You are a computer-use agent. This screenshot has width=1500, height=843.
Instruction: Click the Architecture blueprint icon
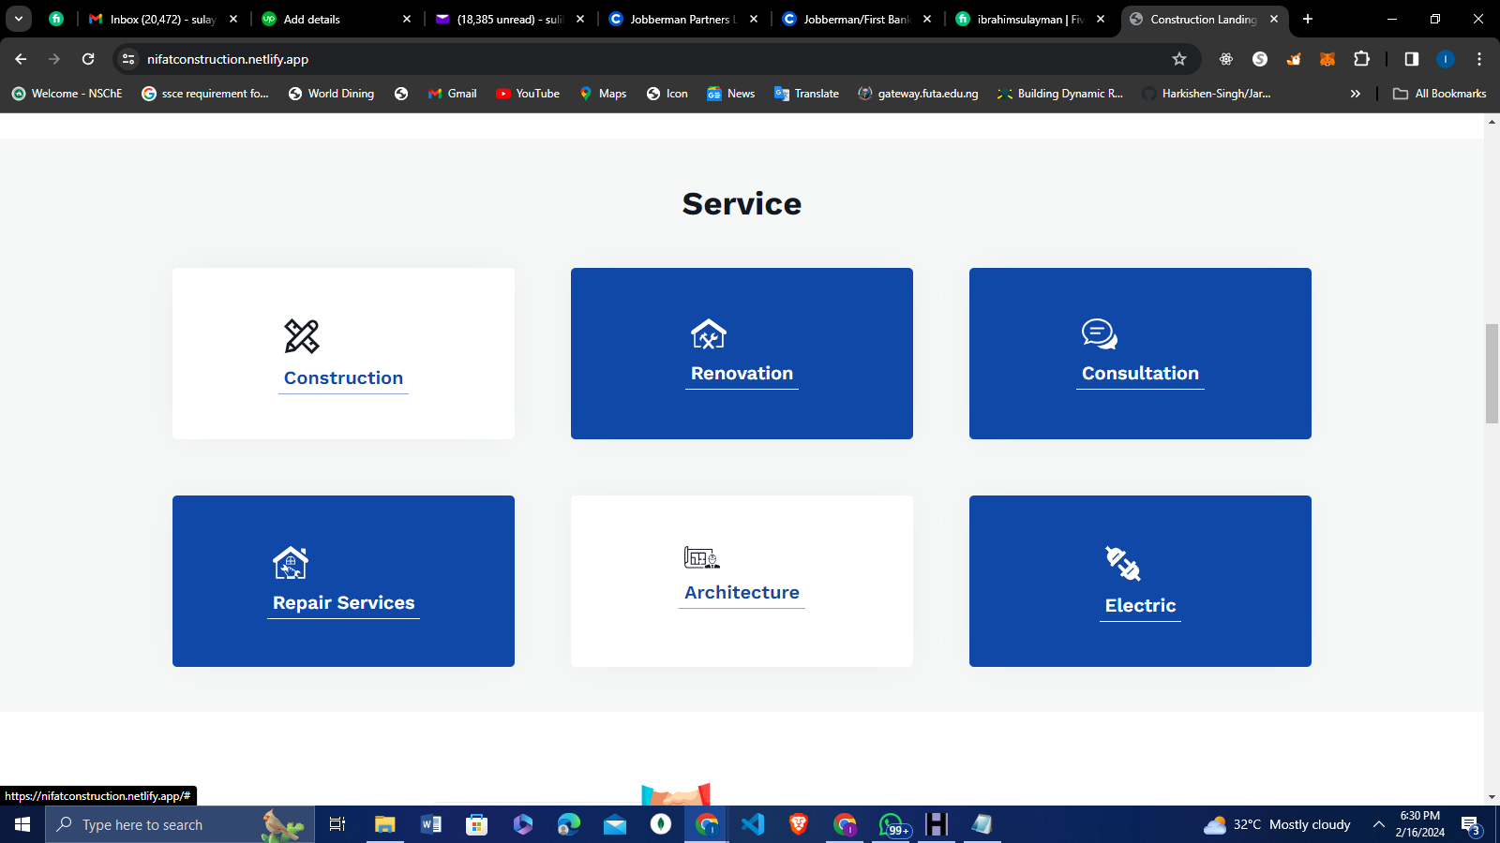[x=701, y=557]
